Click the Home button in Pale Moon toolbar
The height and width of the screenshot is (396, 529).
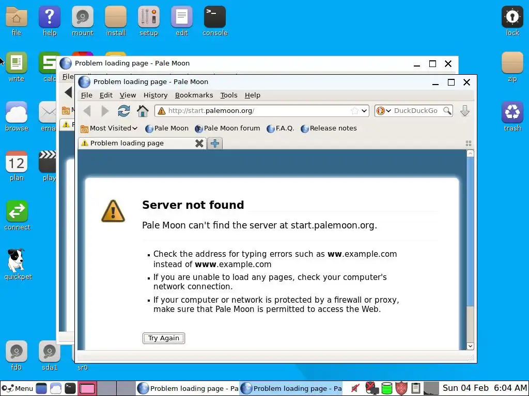coord(143,111)
